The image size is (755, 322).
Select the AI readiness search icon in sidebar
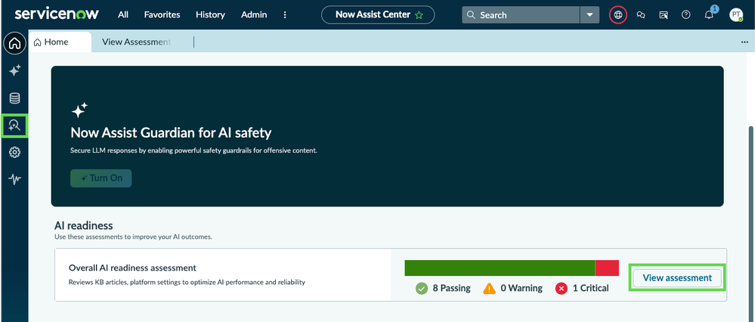coord(14,125)
